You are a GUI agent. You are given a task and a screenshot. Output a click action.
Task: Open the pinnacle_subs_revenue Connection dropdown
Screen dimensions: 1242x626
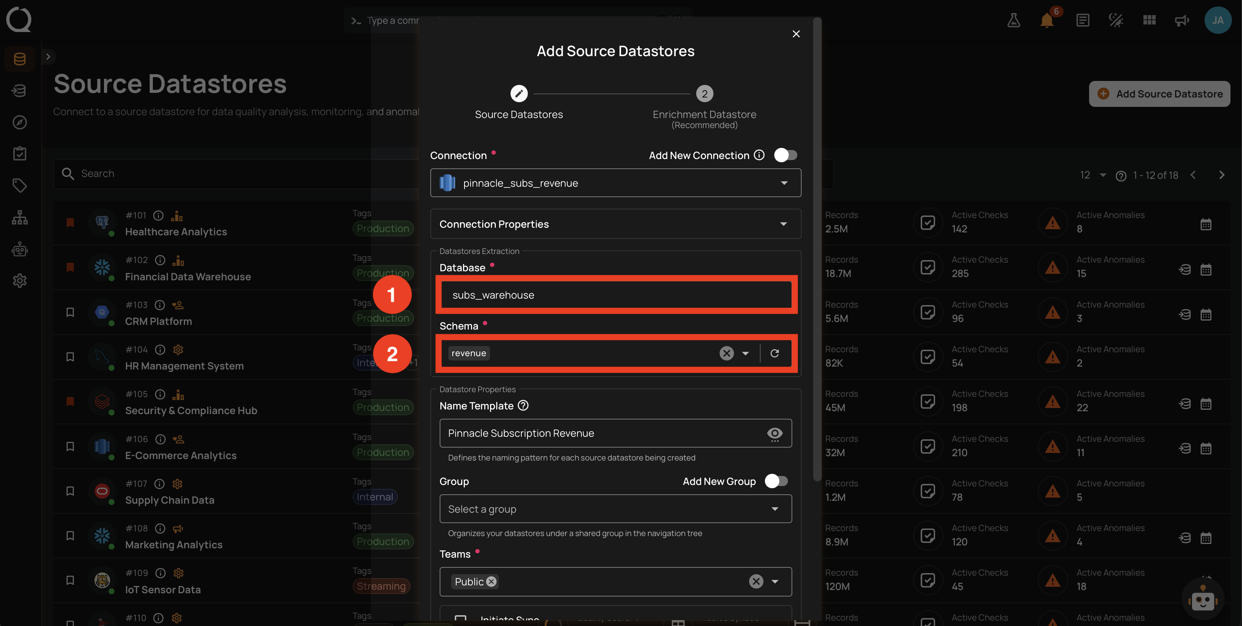[615, 183]
